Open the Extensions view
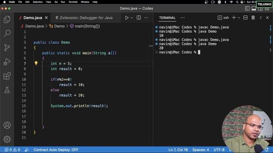273x153 pixels. (7, 76)
